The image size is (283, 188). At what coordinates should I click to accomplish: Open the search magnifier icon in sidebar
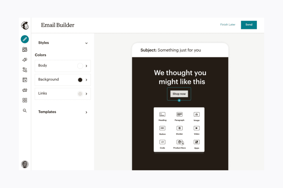(25, 111)
